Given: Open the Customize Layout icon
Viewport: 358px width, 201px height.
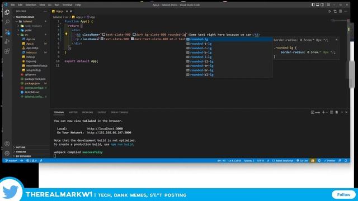Looking at the screenshot, I should coord(328,5).
